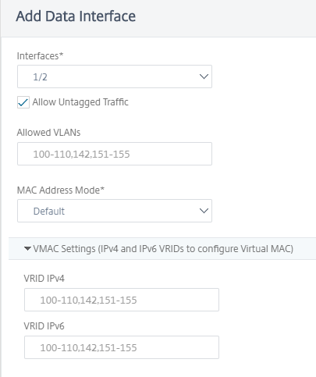Screen dimensions: 316x377
Task: Open the Interfaces dropdown
Action: coord(115,76)
